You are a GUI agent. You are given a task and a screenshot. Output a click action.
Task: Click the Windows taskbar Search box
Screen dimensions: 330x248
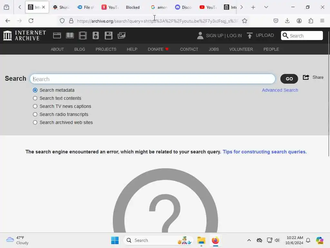(x=158, y=240)
